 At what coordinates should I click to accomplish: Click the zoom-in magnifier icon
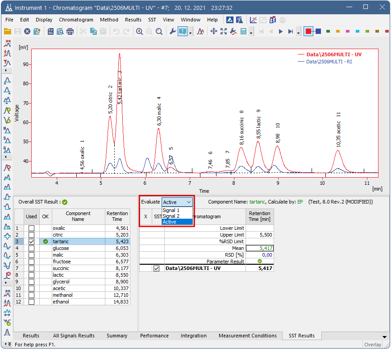coord(139,31)
